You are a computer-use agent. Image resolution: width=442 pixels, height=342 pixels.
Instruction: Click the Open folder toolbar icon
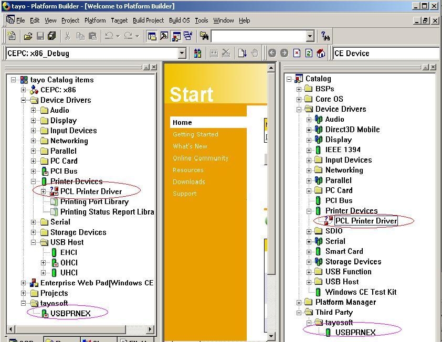pyautogui.click(x=28, y=36)
